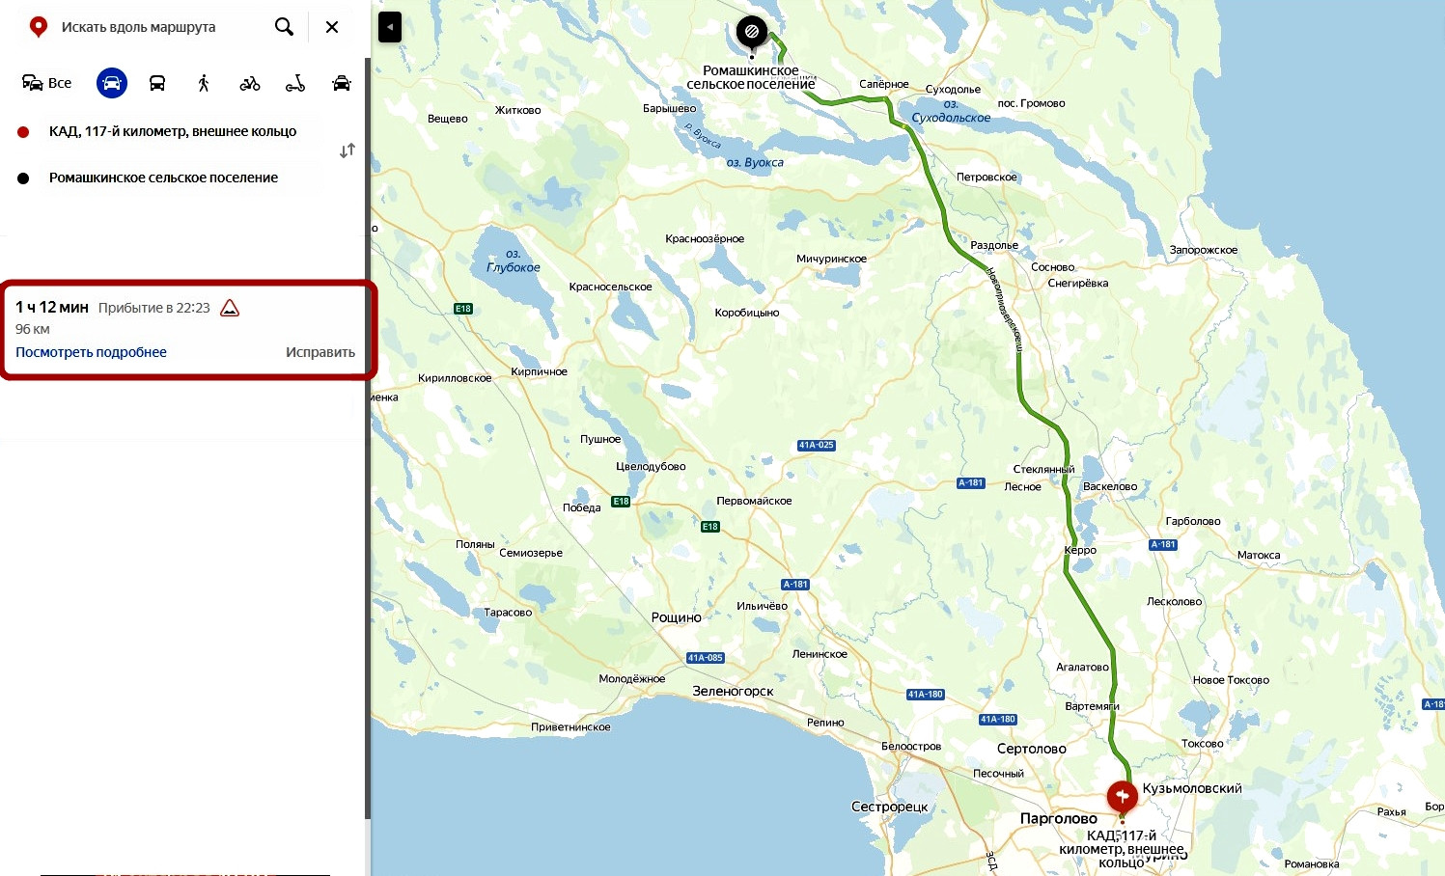Switch to the scooter route mode
Screen dimensions: 1445x876
pos(295,83)
